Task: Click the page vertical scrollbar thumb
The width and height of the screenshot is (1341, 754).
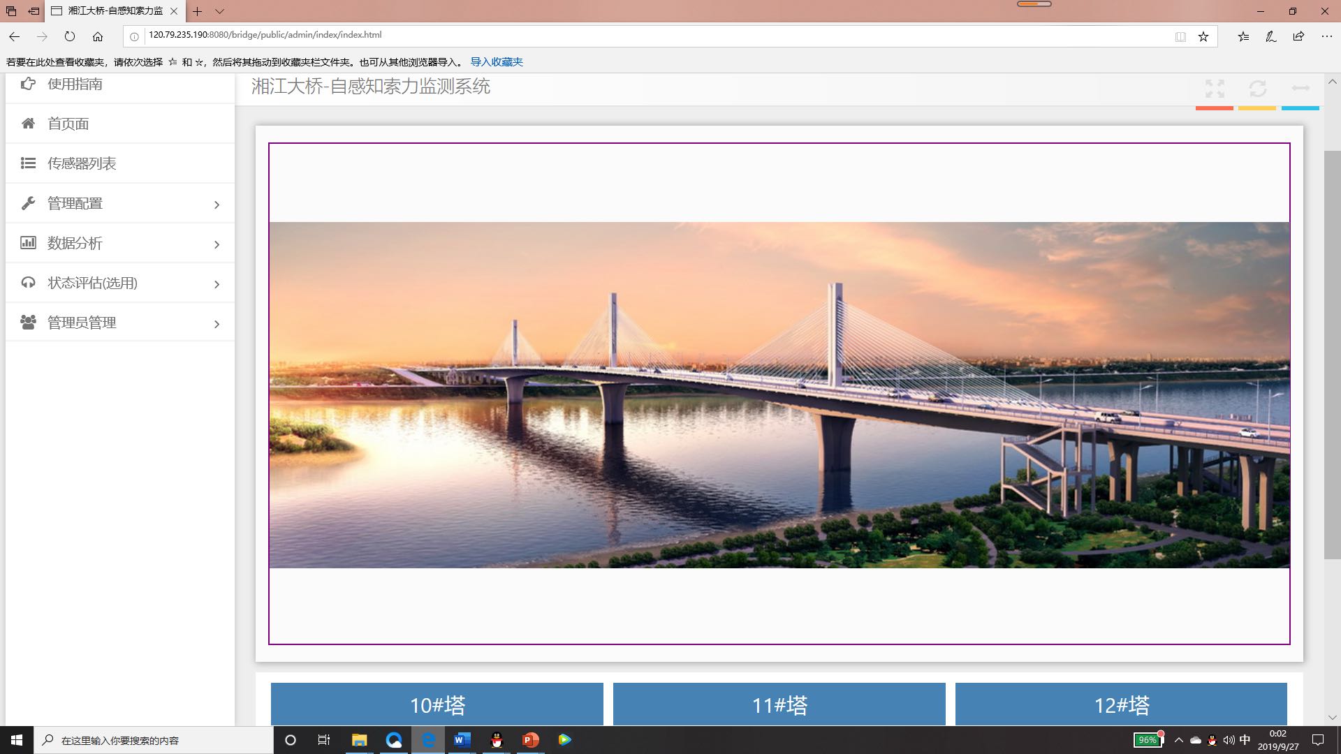Action: coord(1332,355)
